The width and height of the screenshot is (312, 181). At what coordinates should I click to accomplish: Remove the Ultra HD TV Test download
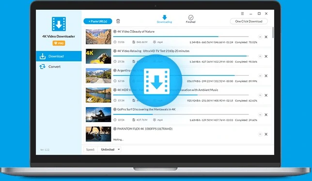(266, 56)
